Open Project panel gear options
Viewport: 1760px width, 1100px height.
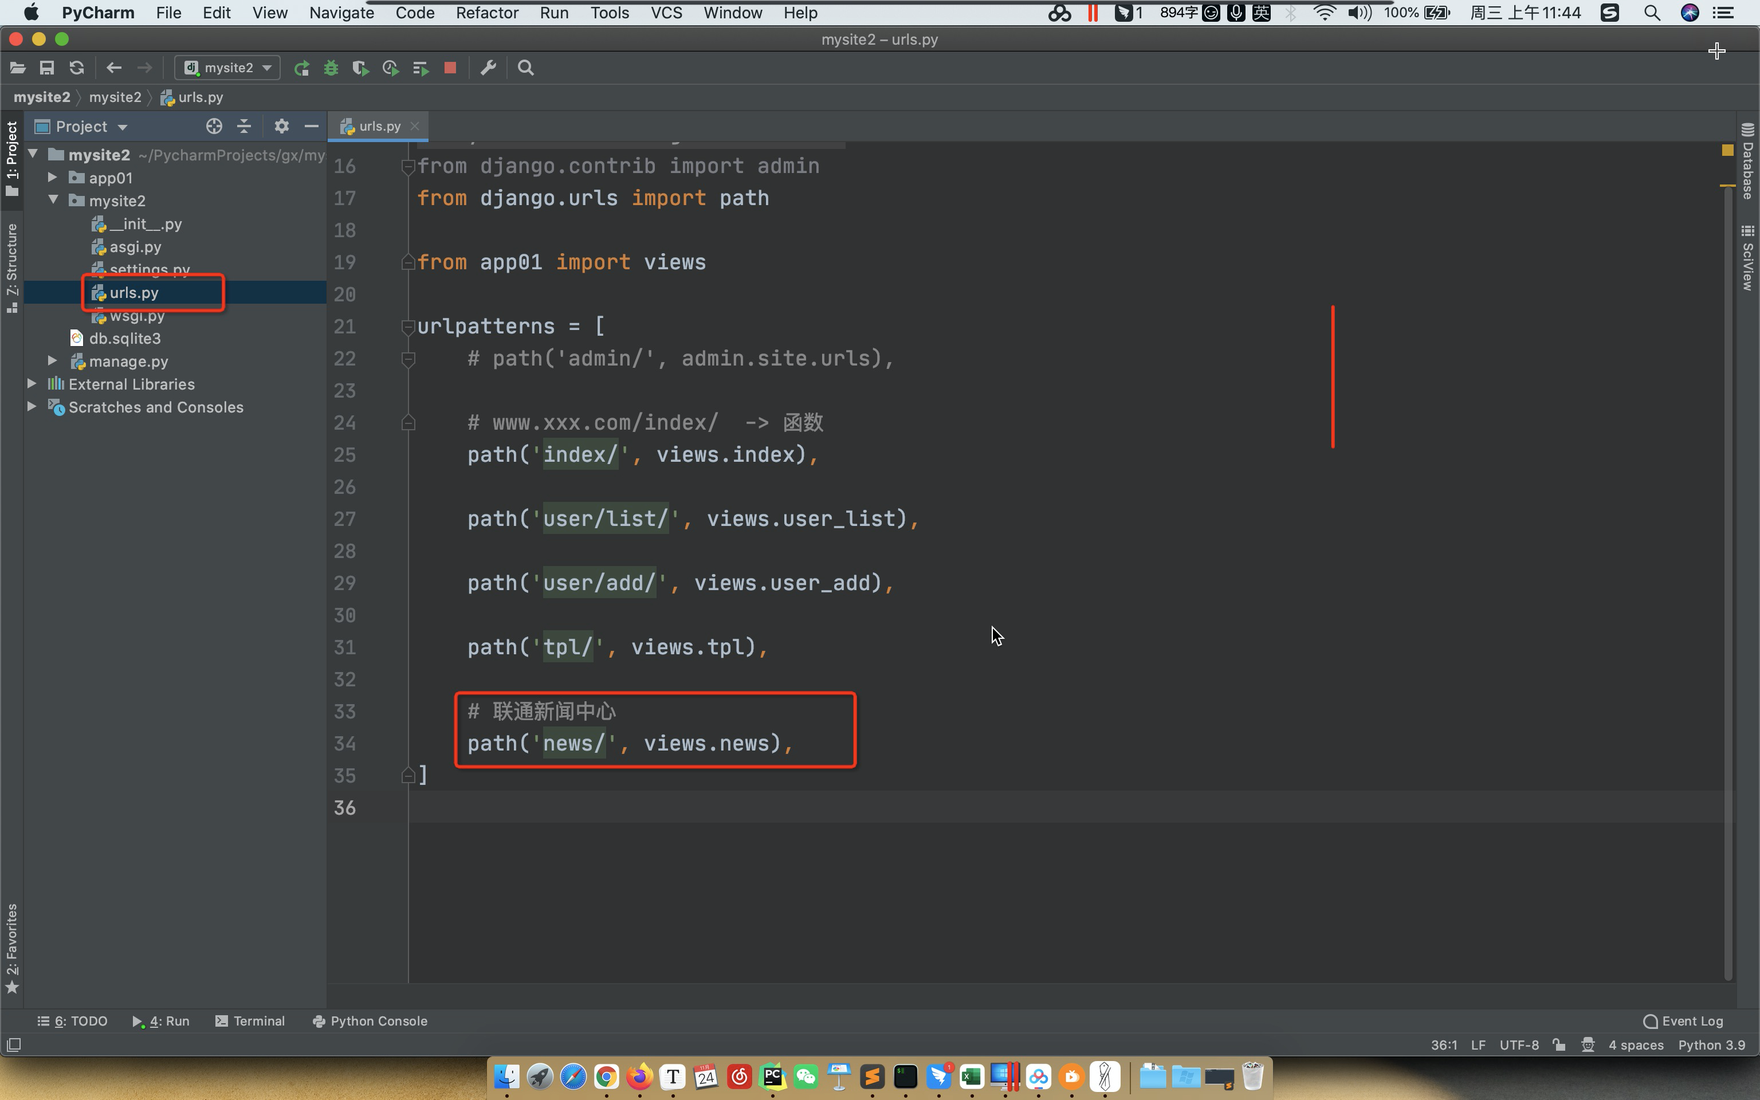[281, 127]
